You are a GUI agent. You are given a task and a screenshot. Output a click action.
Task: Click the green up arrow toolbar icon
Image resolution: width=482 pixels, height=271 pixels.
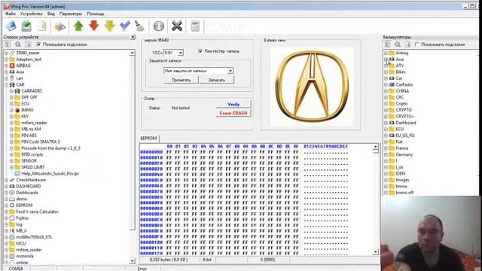tap(78, 26)
